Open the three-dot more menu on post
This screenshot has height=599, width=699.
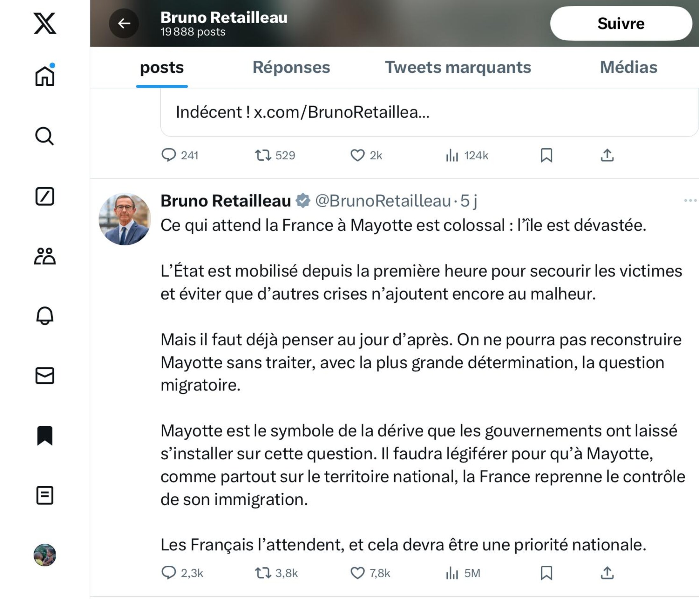pos(690,201)
